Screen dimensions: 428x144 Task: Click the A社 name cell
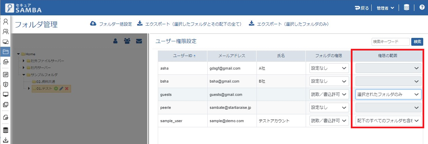point(281,68)
